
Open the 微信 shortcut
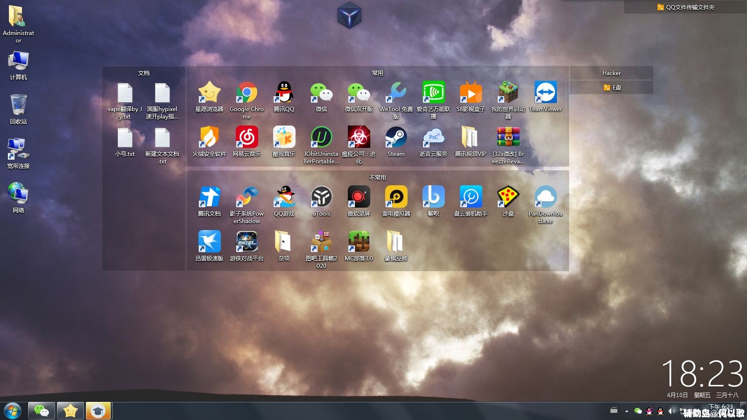(321, 97)
